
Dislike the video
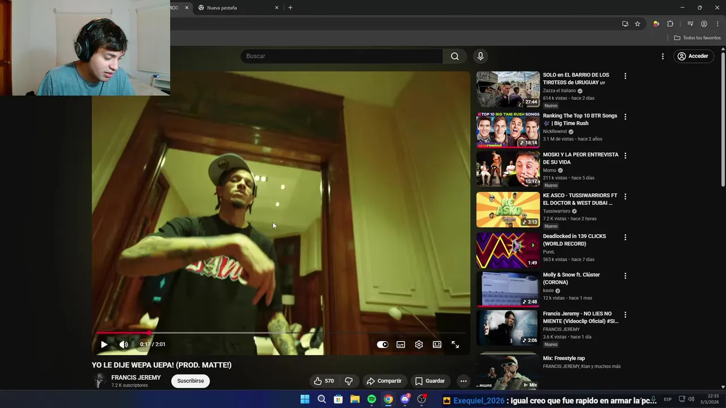click(349, 381)
